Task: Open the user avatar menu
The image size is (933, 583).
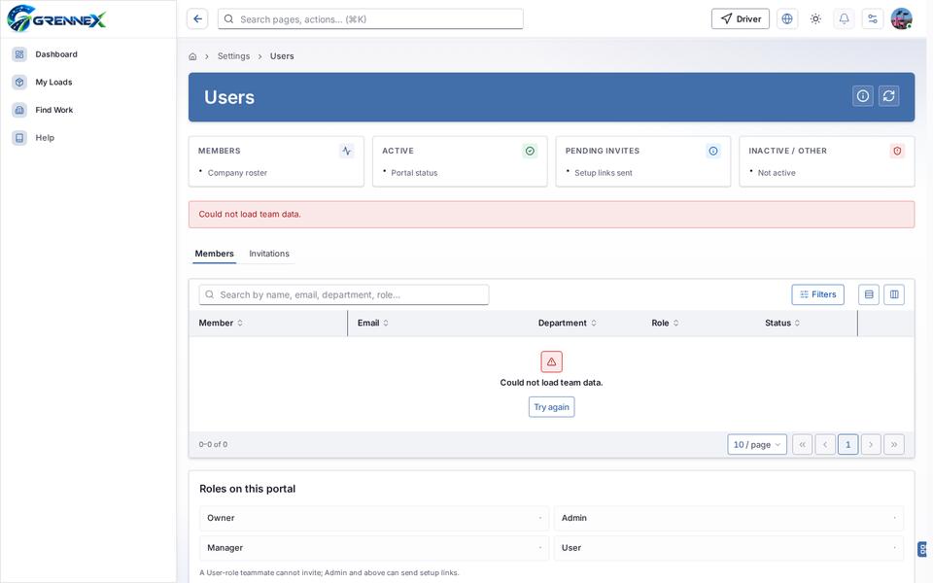Action: [902, 19]
